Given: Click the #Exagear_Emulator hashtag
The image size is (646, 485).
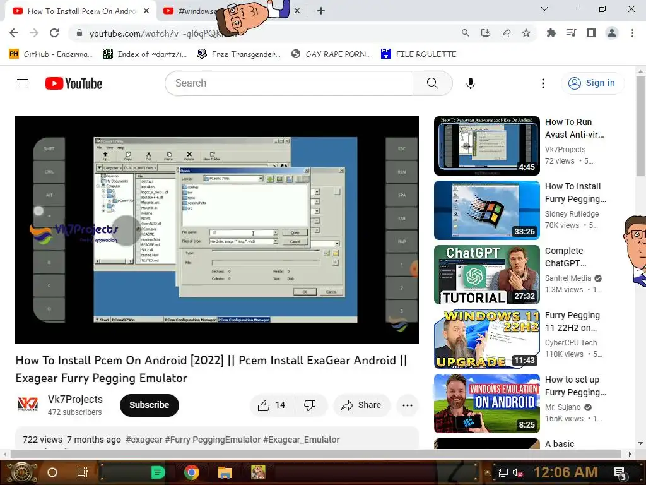Looking at the screenshot, I should tap(301, 440).
